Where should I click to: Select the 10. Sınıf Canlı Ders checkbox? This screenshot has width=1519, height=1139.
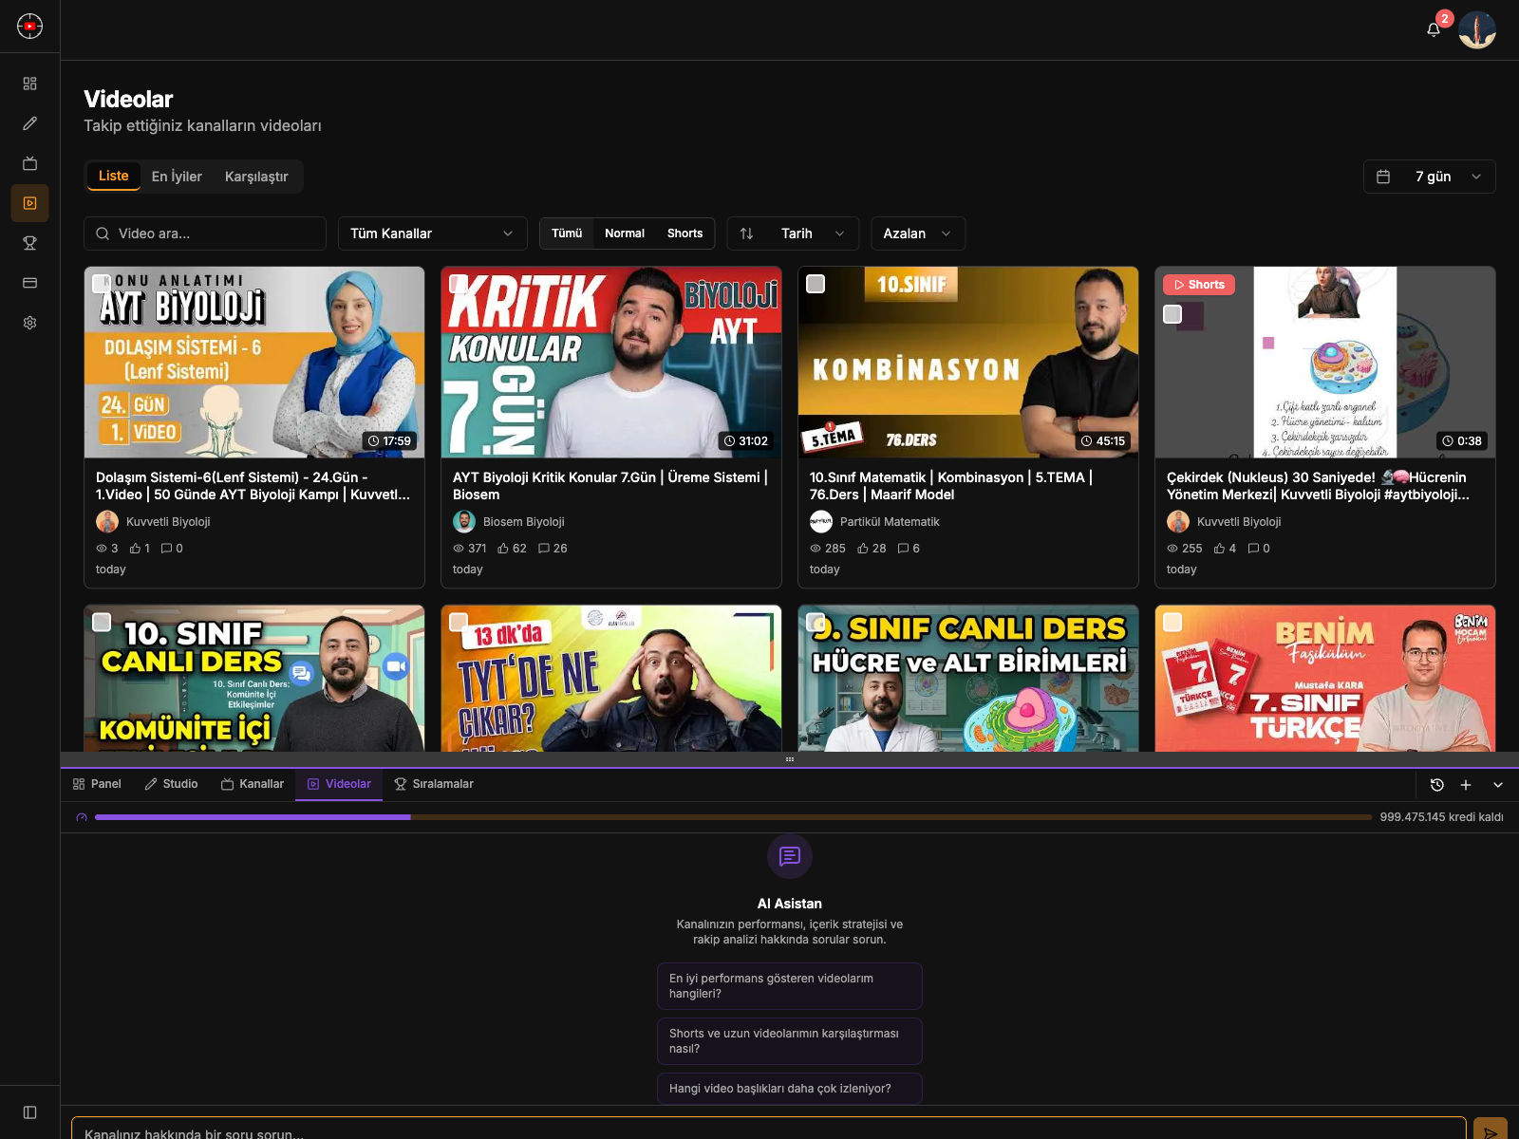pos(102,623)
